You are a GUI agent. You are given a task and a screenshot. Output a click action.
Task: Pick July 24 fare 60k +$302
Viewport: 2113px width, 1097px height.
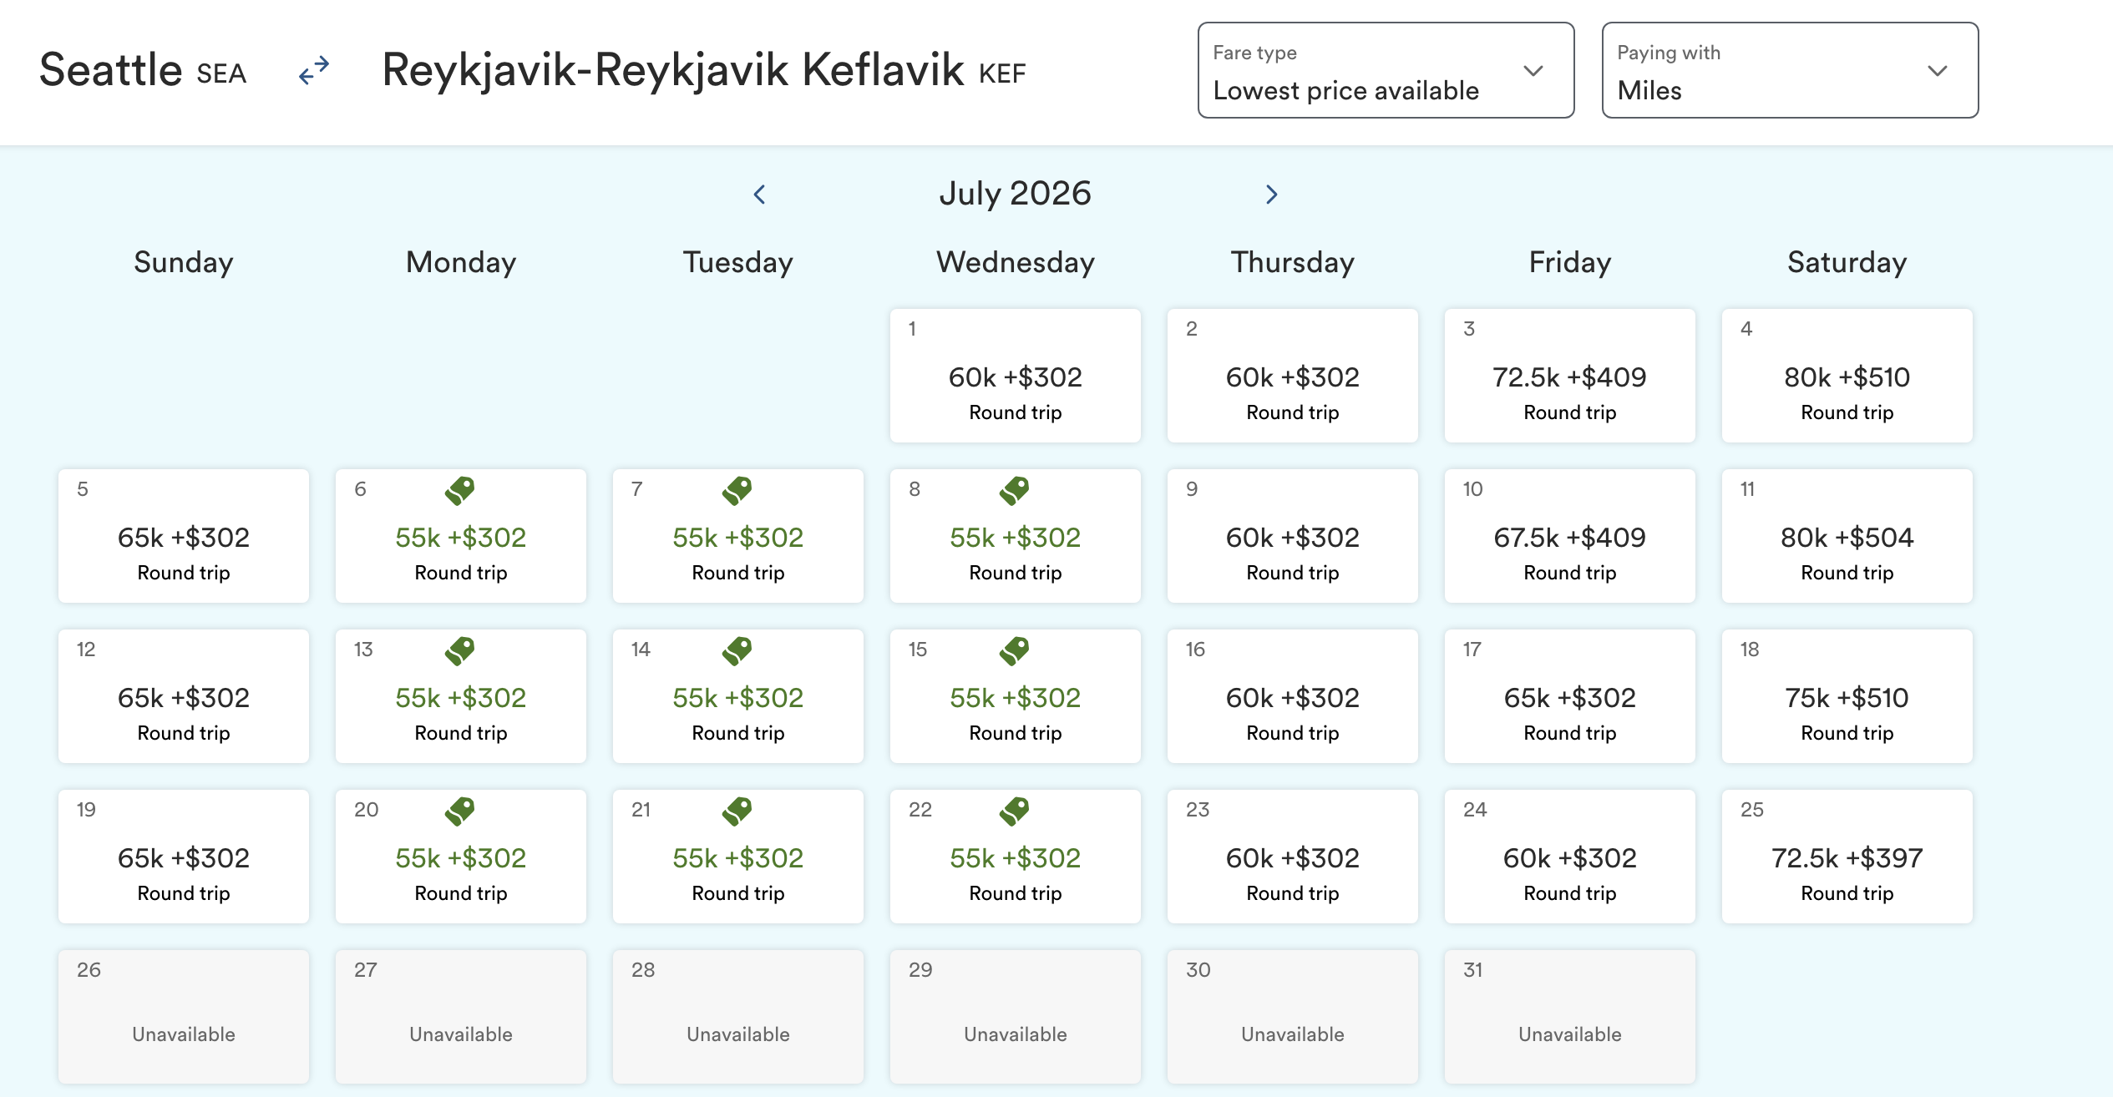click(1570, 857)
